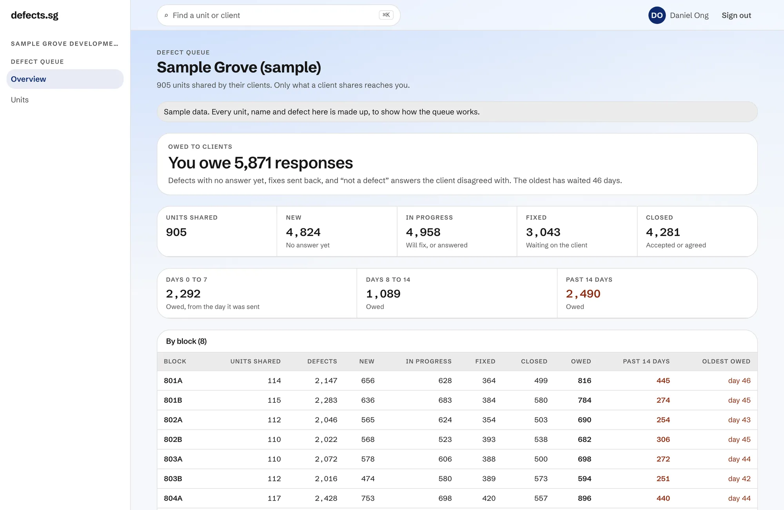The width and height of the screenshot is (784, 510).
Task: Click the Past 14 Days card 2,490
Action: coord(657,293)
